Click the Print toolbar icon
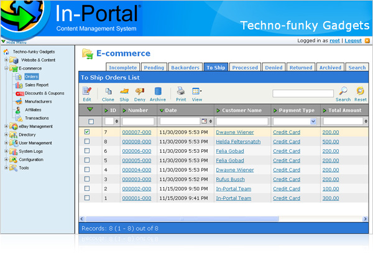This screenshot has width=373, height=253. (x=181, y=91)
